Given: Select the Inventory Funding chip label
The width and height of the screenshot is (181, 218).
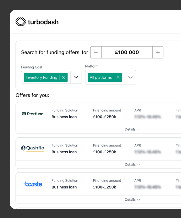Looking at the screenshot, I should [41, 77].
